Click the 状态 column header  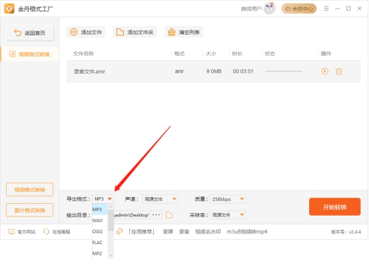pos(270,54)
